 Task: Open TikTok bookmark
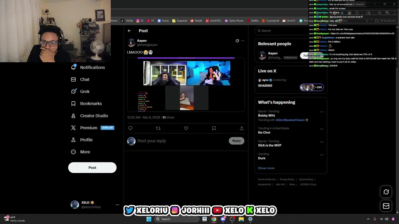[x=127, y=21]
